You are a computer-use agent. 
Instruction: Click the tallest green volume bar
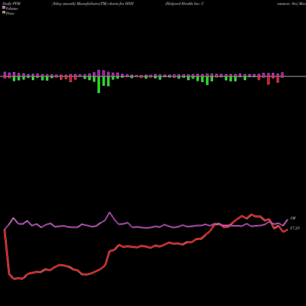click(99, 84)
